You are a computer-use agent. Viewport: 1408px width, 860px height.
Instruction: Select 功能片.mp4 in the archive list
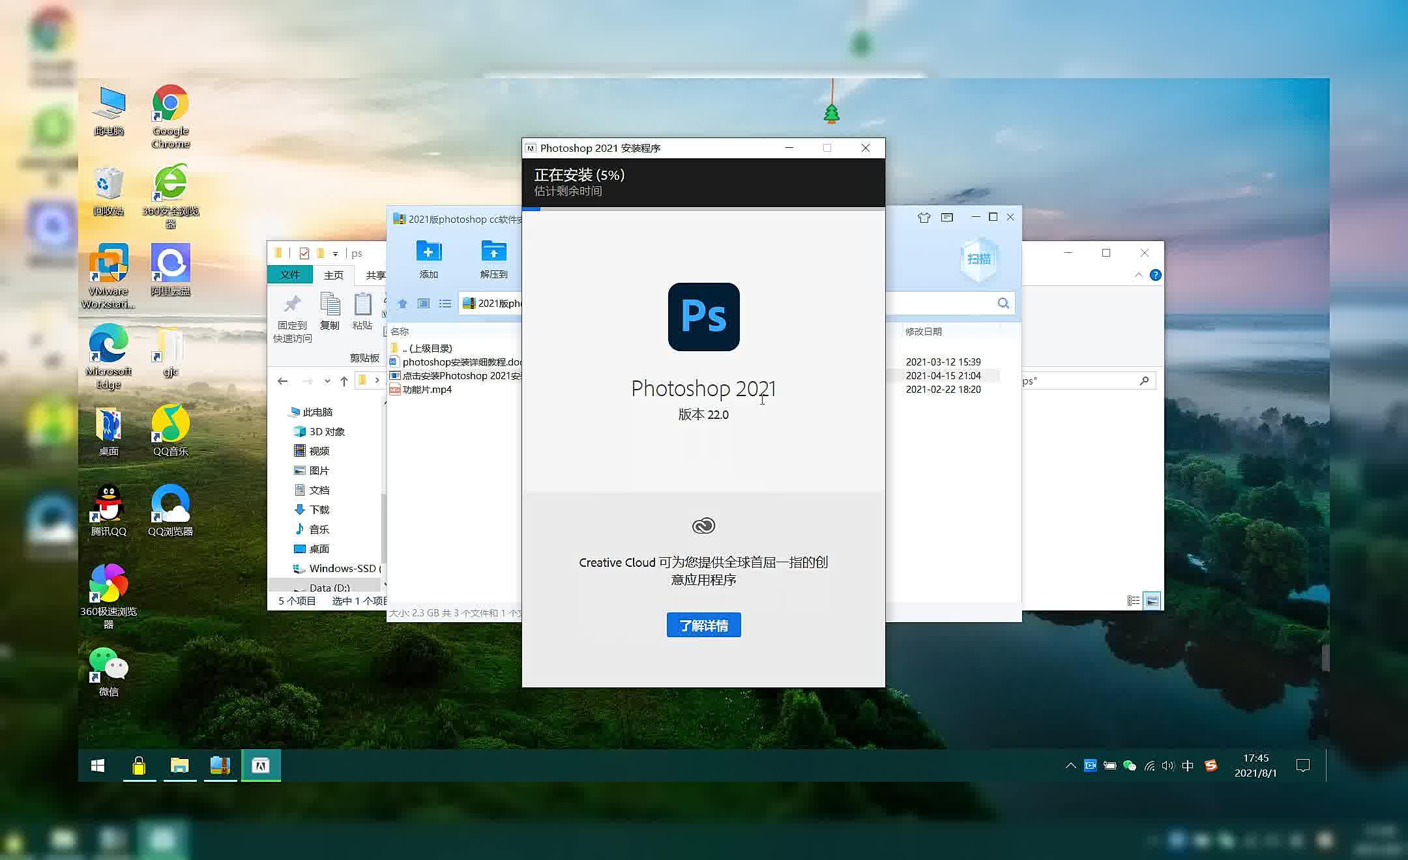pyautogui.click(x=427, y=390)
